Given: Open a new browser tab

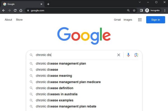Looking at the screenshot, I should click(x=48, y=4).
